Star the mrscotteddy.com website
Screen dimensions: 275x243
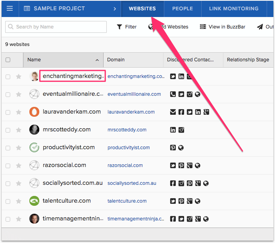pyautogui.click(x=19, y=130)
